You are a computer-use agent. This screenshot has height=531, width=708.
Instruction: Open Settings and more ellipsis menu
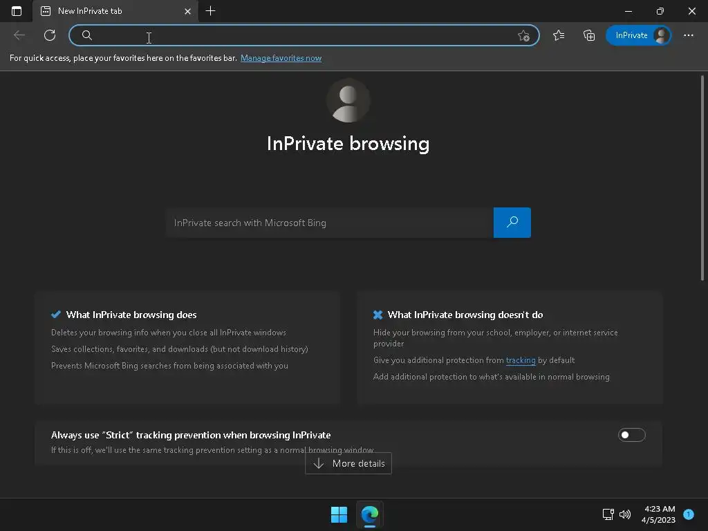(688, 35)
